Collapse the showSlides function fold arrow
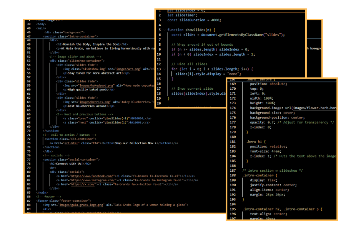 pyautogui.click(x=165, y=30)
